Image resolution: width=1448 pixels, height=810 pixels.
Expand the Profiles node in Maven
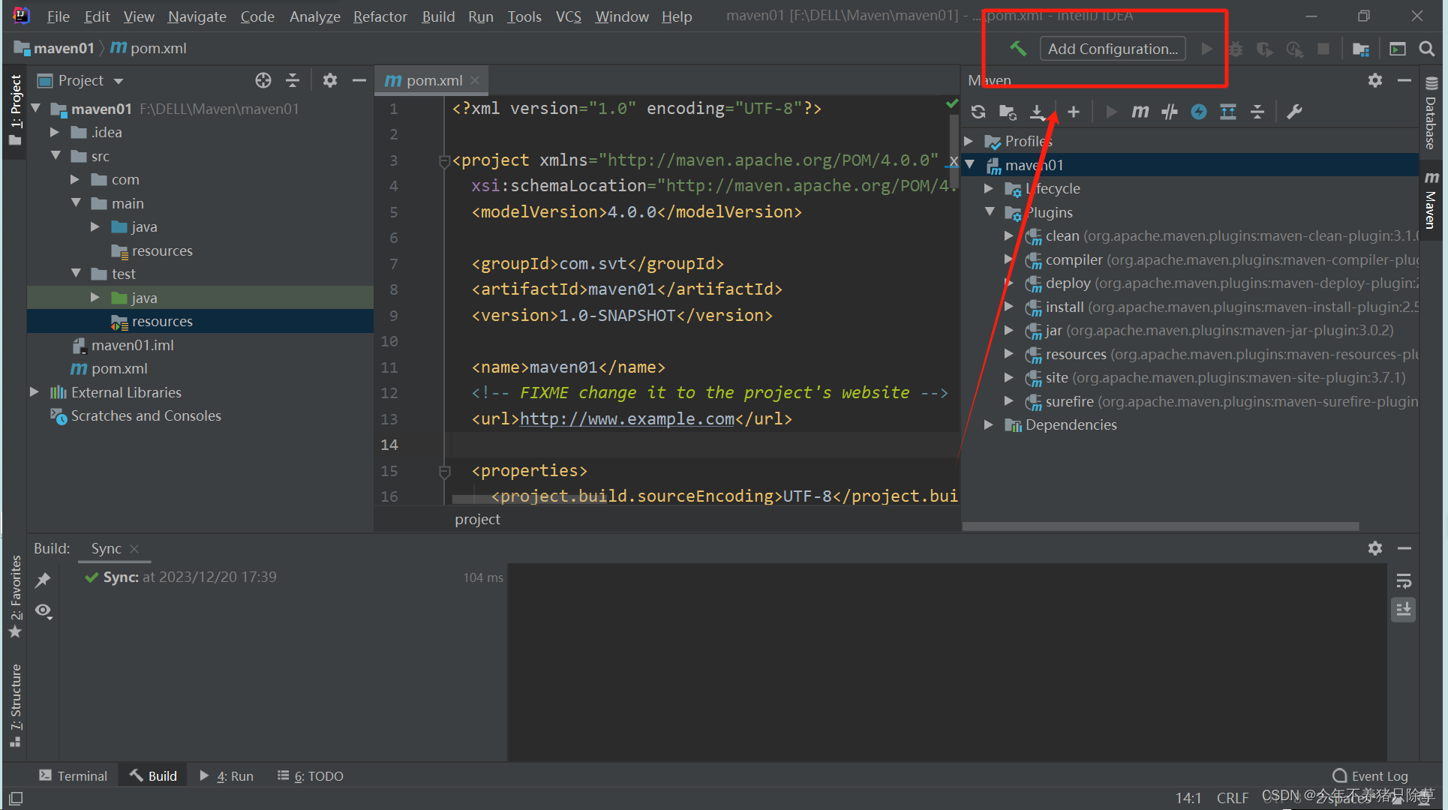969,141
